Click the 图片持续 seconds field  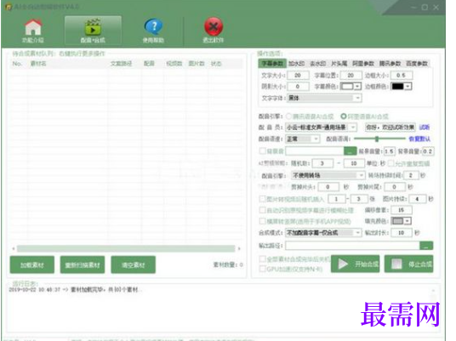click(418, 199)
